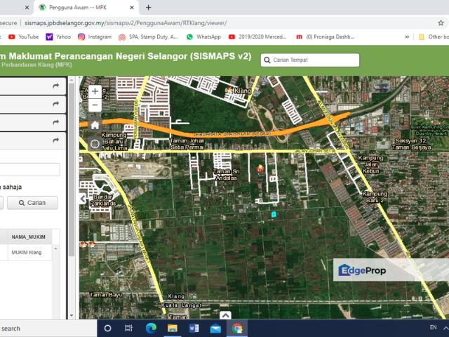Select the NAMA_MUKIM column header
Viewport: 449px width, 337px height.
pyautogui.click(x=28, y=237)
